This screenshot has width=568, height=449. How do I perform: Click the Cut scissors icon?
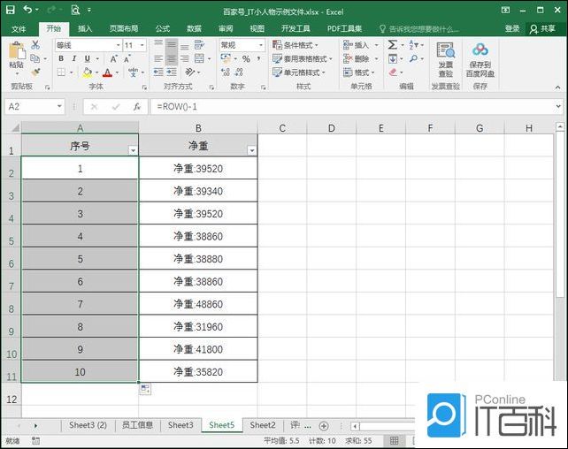point(35,44)
